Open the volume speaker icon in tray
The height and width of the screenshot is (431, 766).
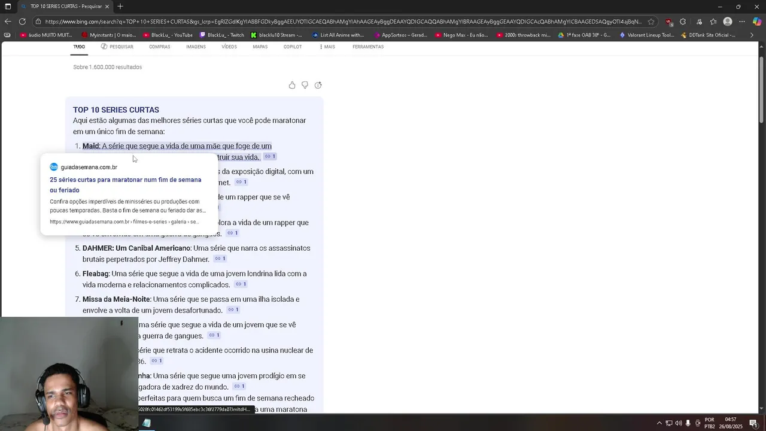[679, 423]
